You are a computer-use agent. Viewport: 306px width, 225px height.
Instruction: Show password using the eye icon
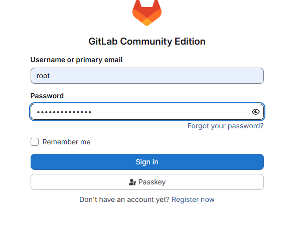pos(256,112)
